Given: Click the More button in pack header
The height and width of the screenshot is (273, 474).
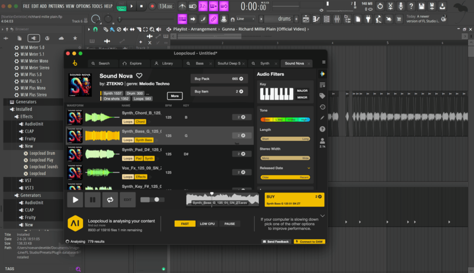Looking at the screenshot, I should coord(175,96).
